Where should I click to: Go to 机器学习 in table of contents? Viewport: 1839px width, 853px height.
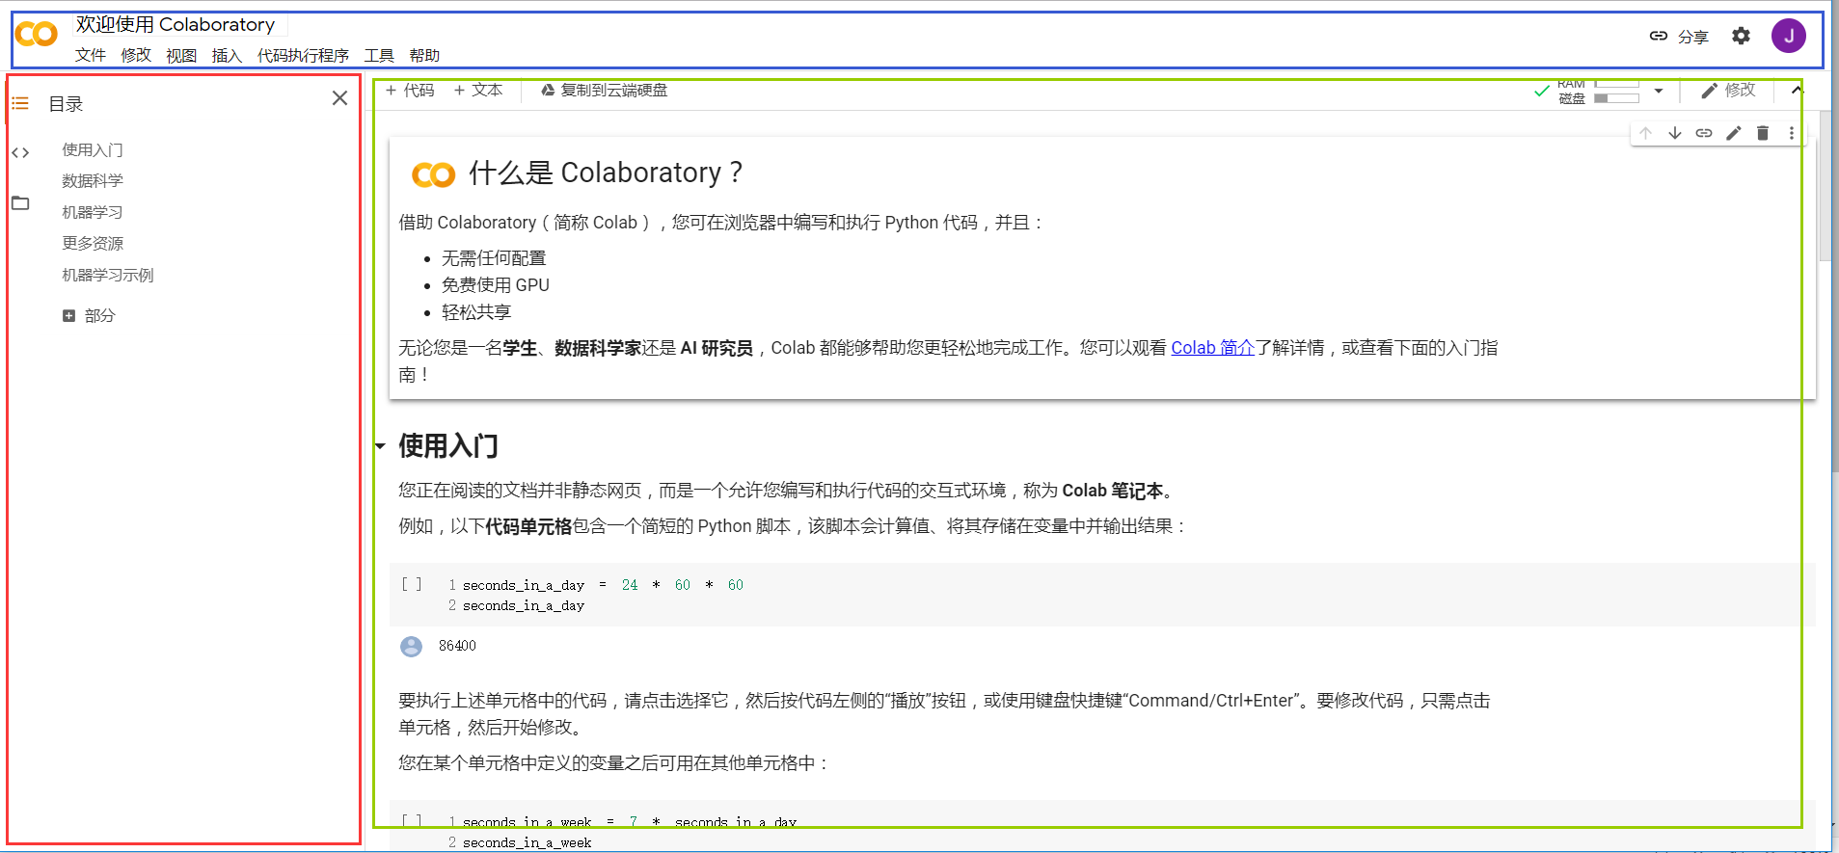(x=93, y=212)
